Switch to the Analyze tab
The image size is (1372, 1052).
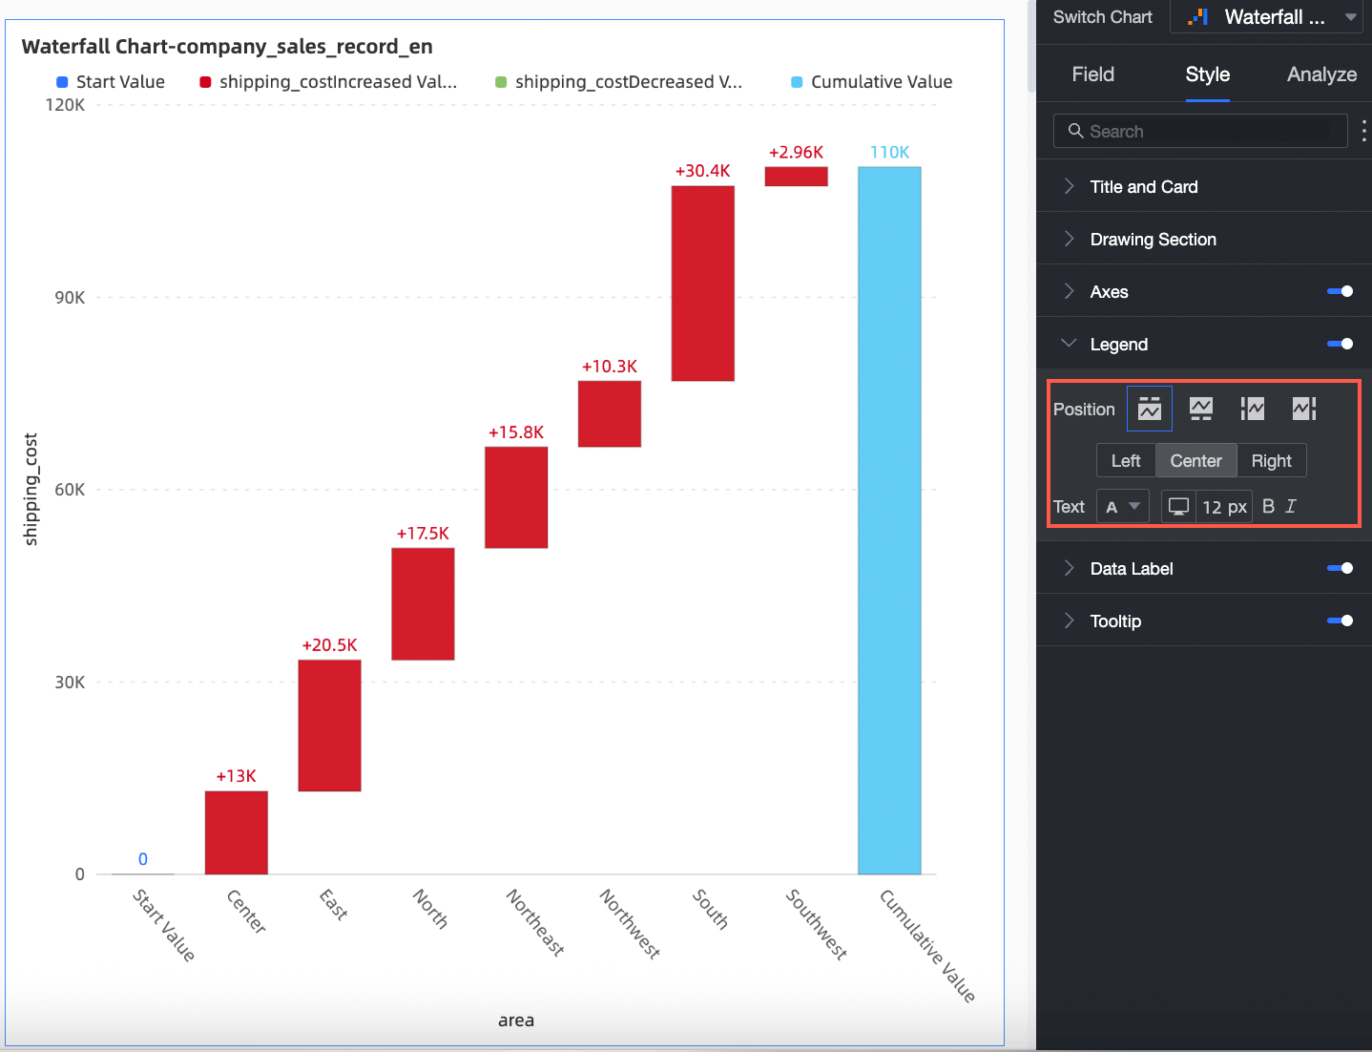click(x=1321, y=74)
